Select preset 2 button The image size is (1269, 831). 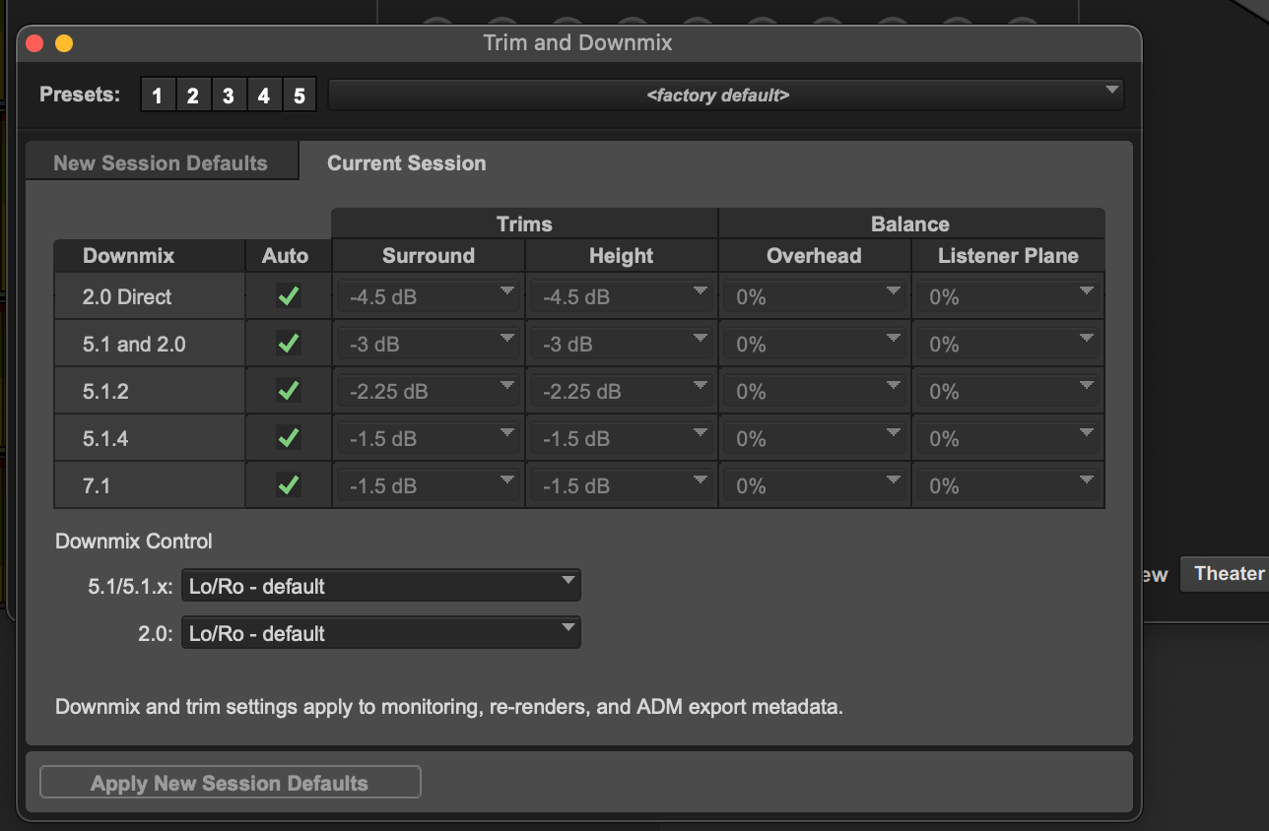click(193, 96)
